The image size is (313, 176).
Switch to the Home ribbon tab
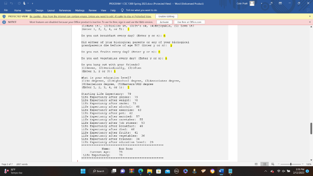tap(17, 10)
